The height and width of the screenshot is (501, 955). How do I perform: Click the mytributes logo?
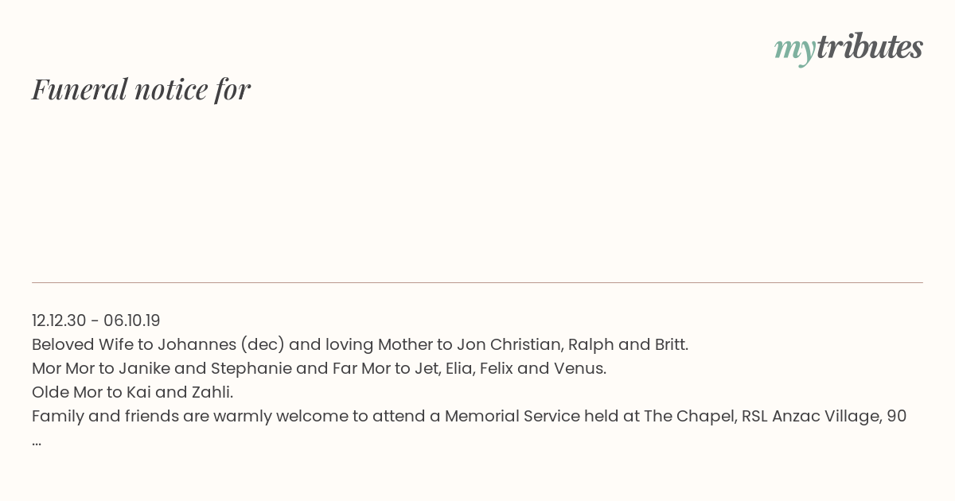tap(848, 49)
